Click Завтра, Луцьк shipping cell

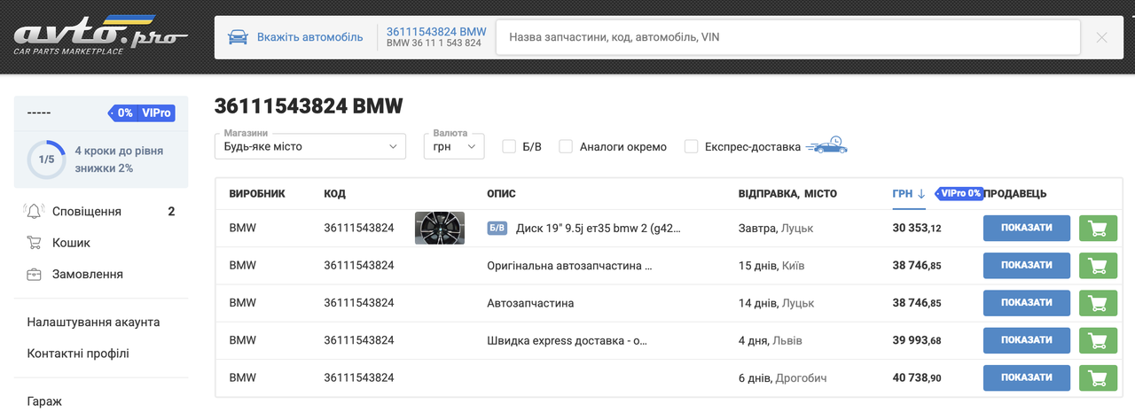tap(776, 228)
